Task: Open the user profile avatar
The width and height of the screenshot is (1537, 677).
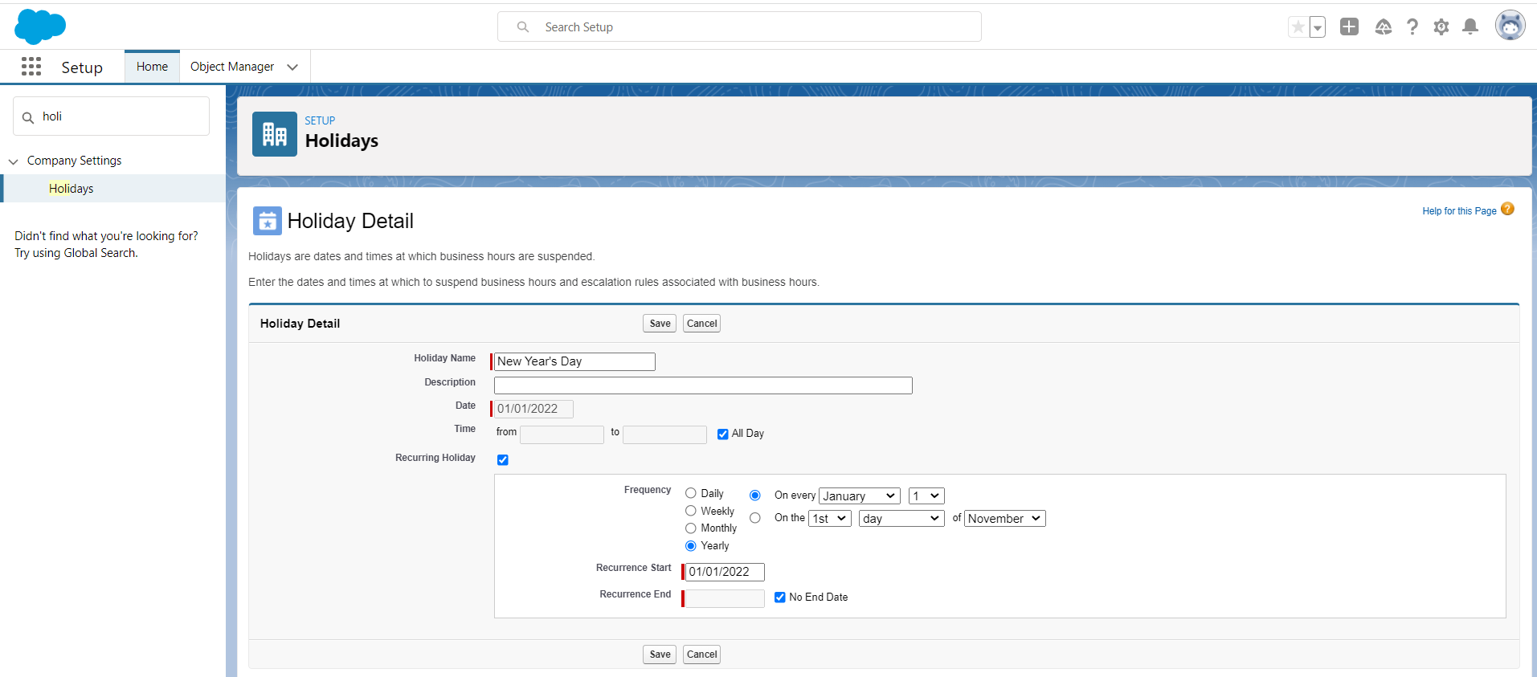Action: click(x=1510, y=26)
